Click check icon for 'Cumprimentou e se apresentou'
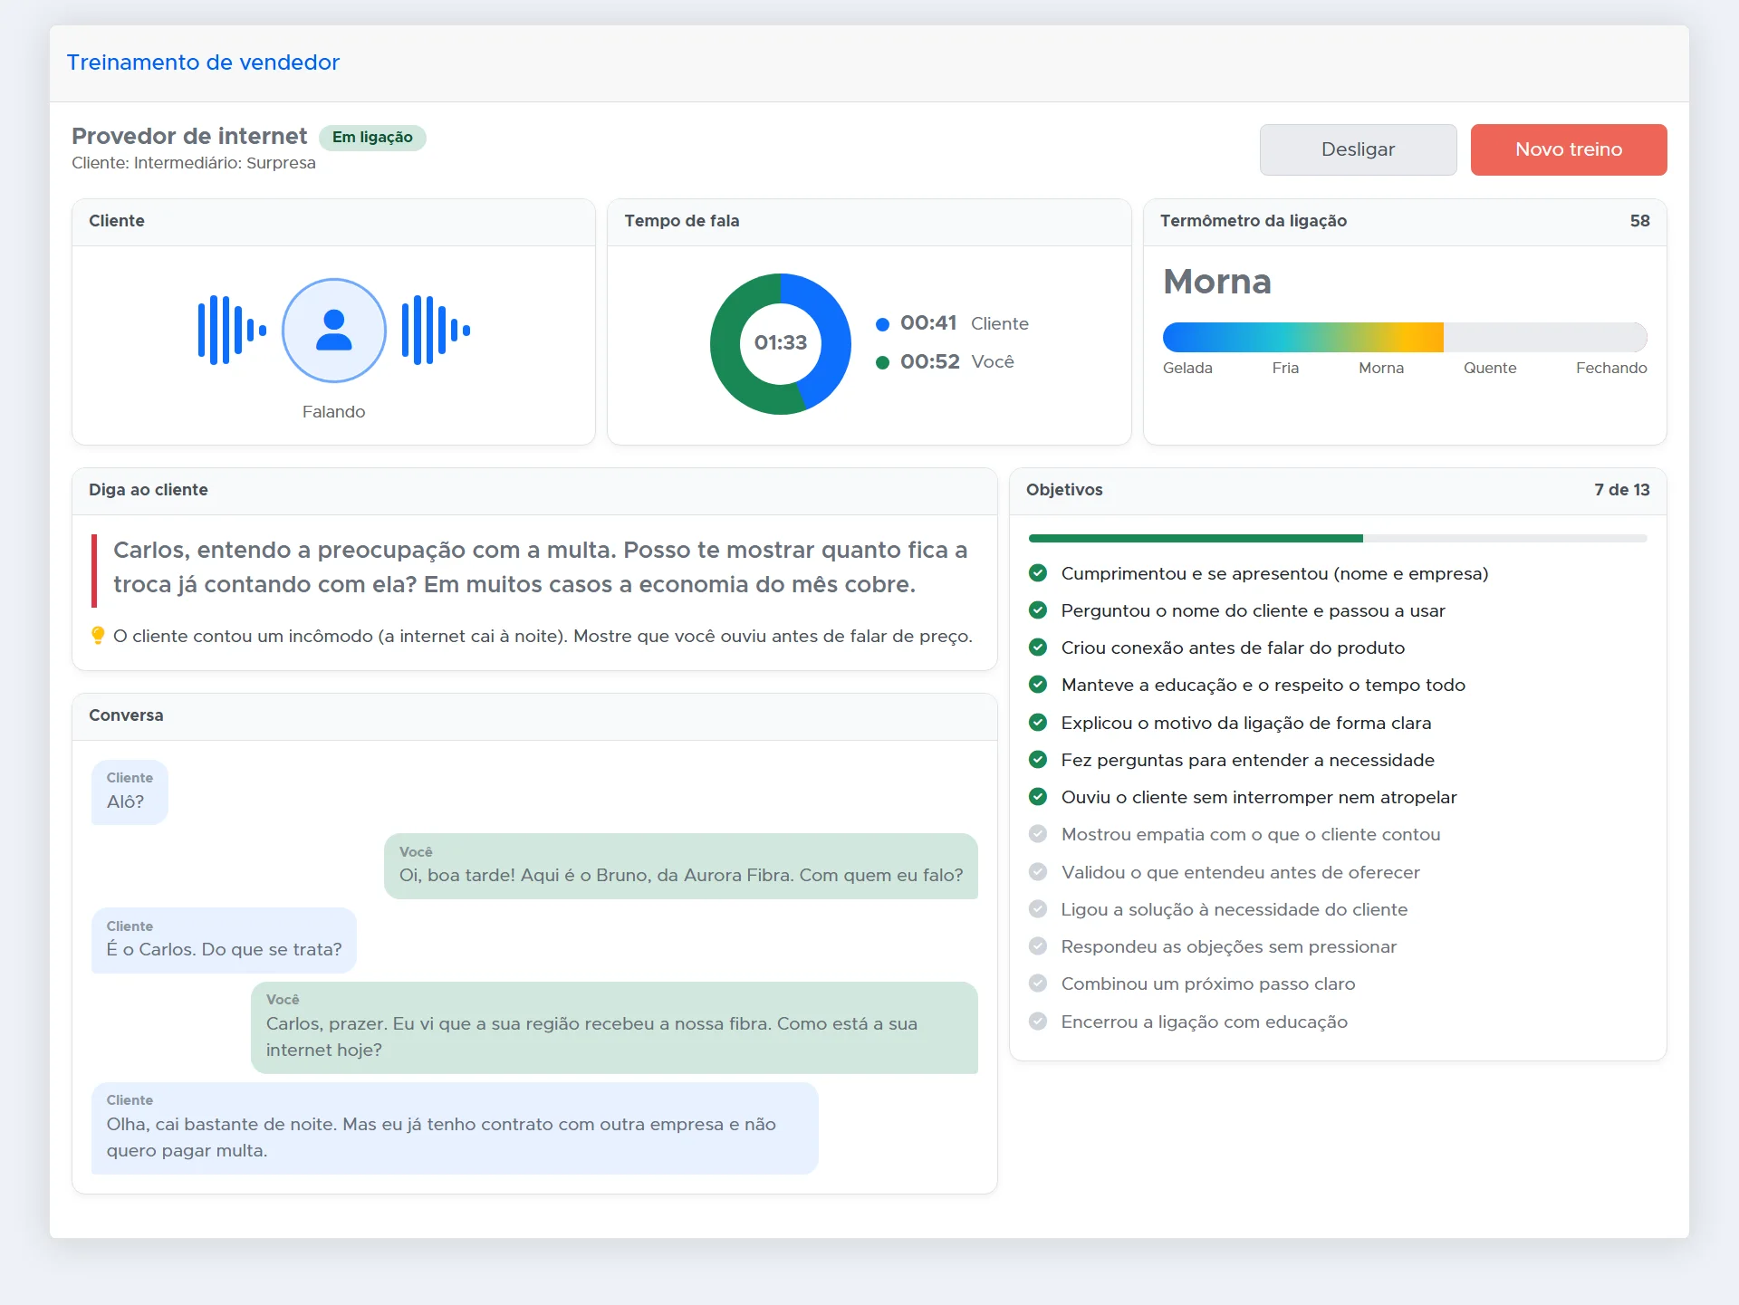 point(1038,573)
